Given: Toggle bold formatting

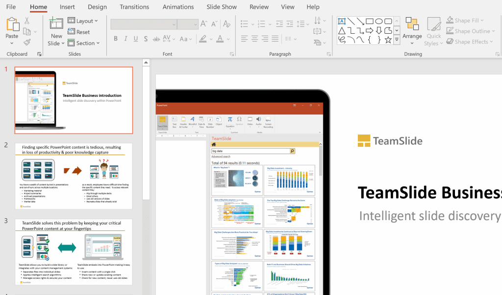Looking at the screenshot, I should click(x=116, y=38).
